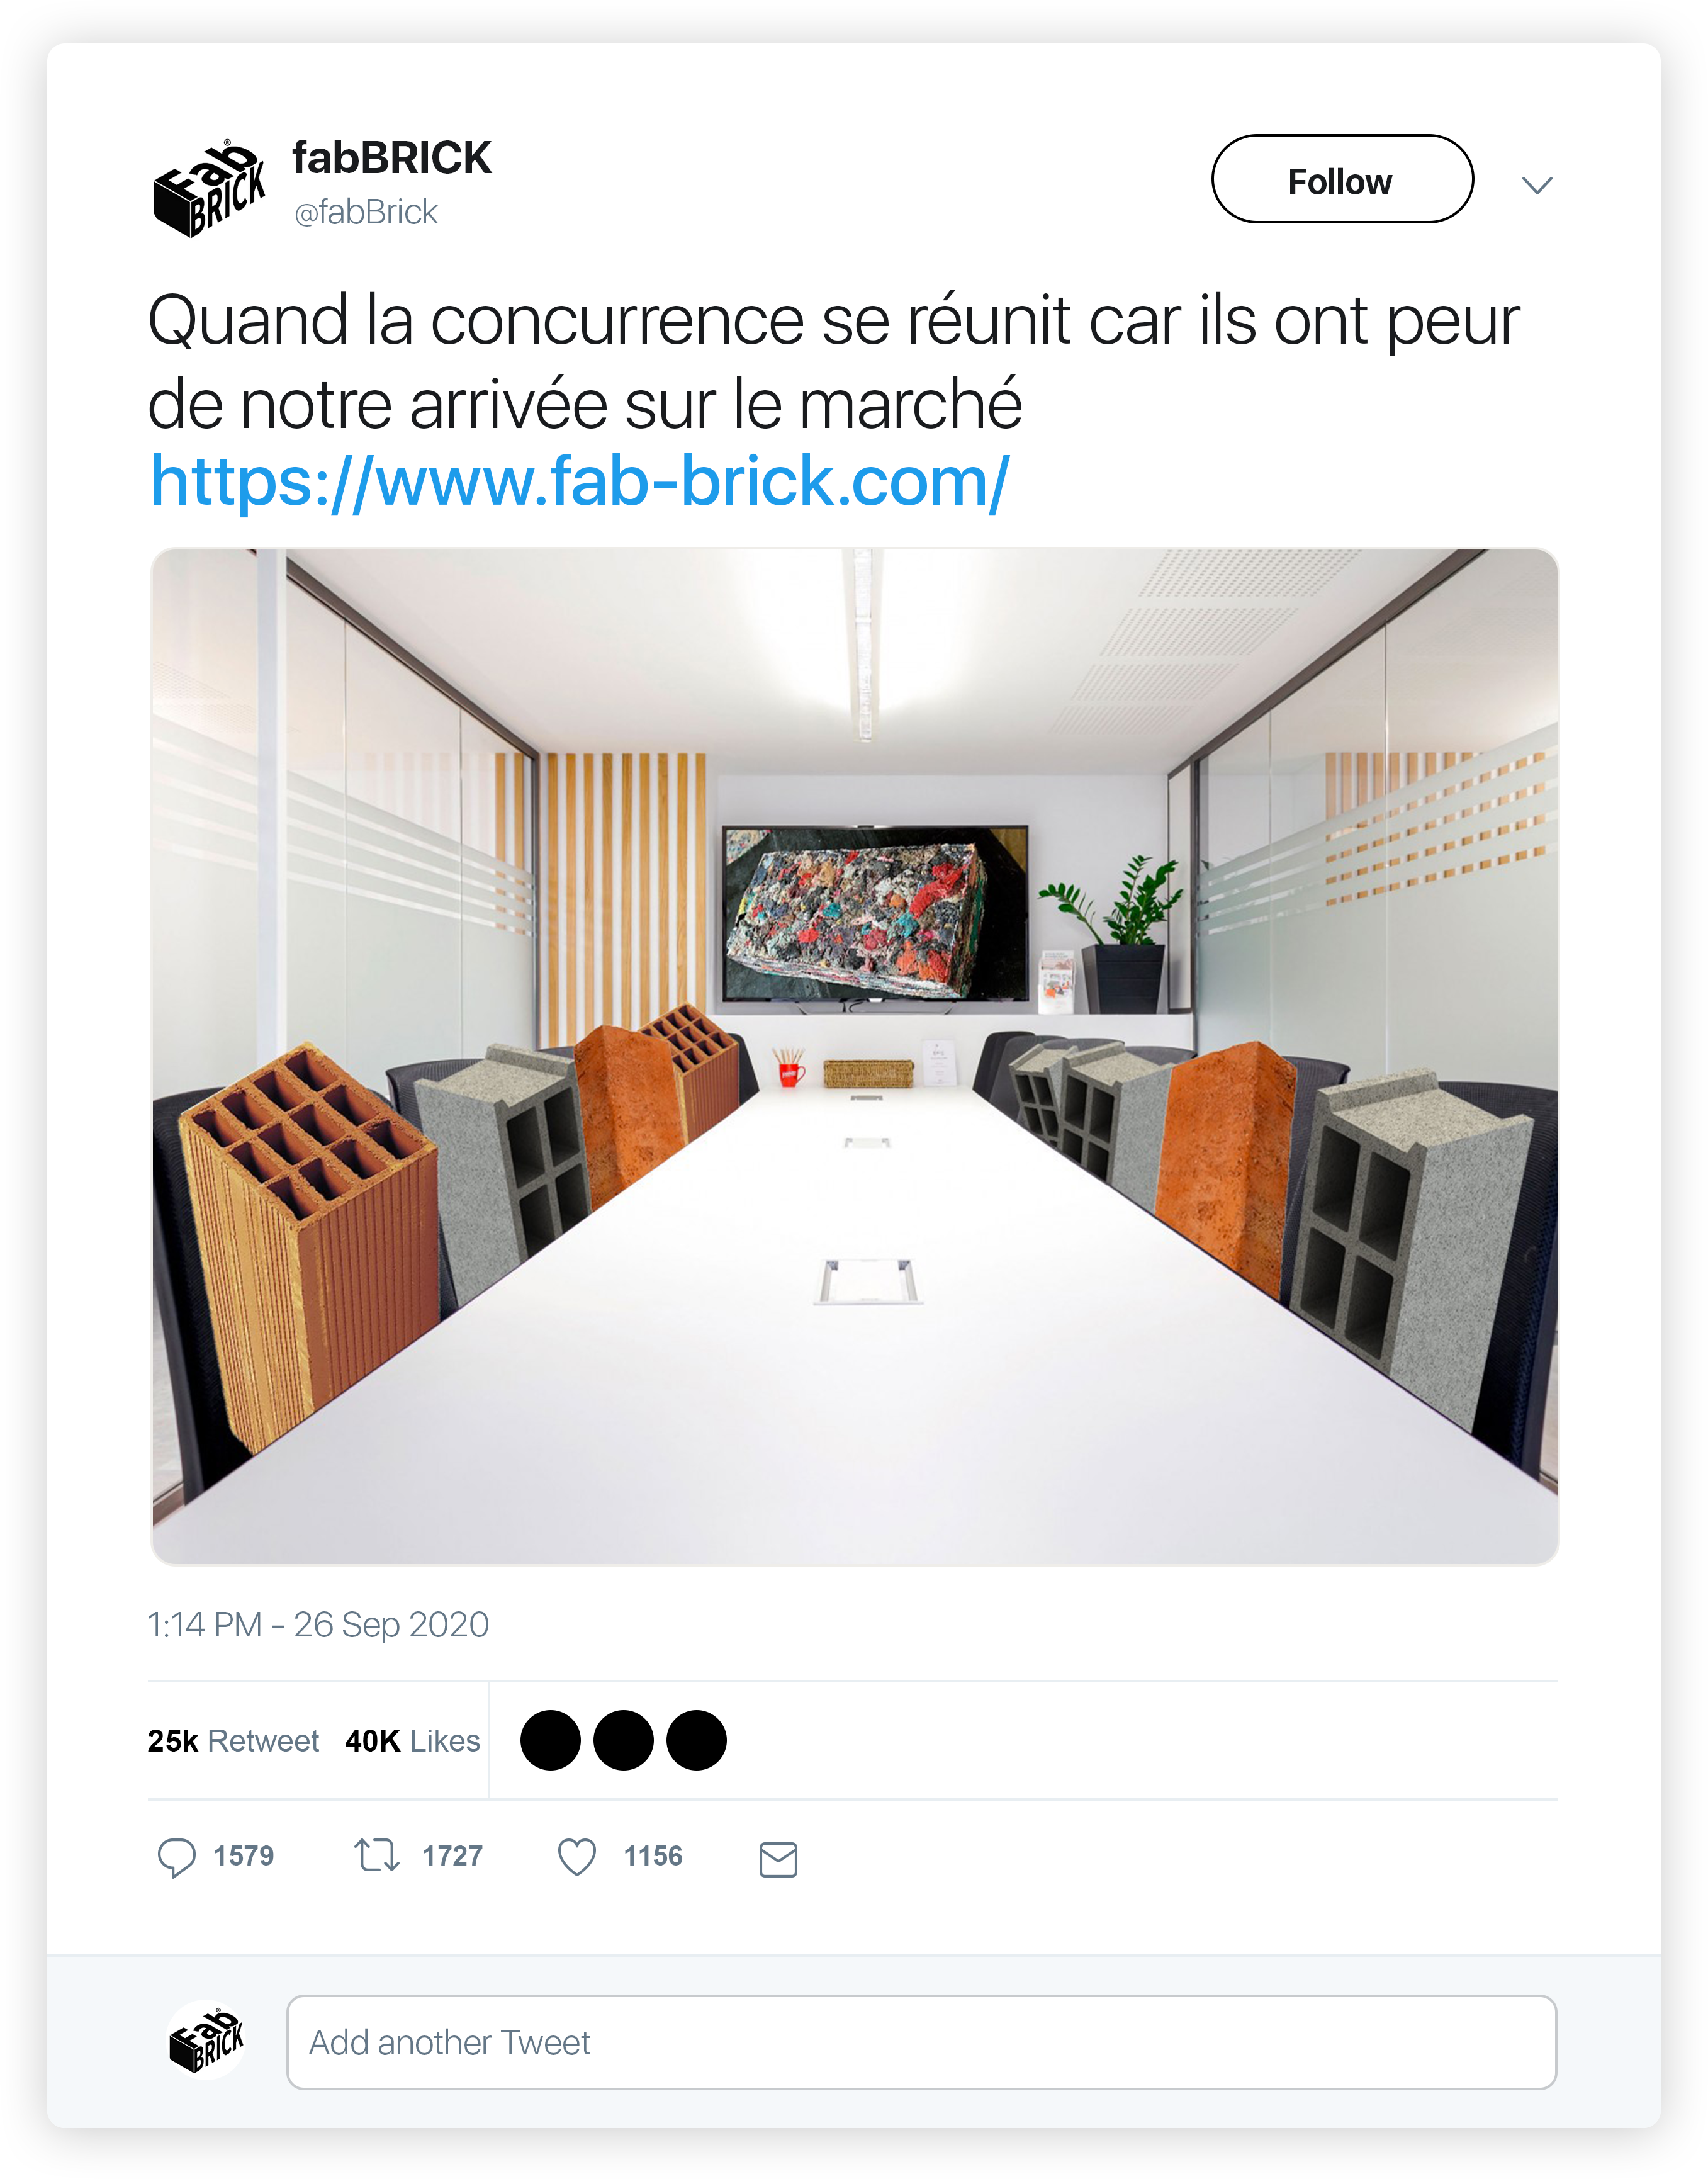Focus the Add another Tweet field
Image resolution: width=1708 pixels, height=2179 pixels.
pyautogui.click(x=921, y=2042)
